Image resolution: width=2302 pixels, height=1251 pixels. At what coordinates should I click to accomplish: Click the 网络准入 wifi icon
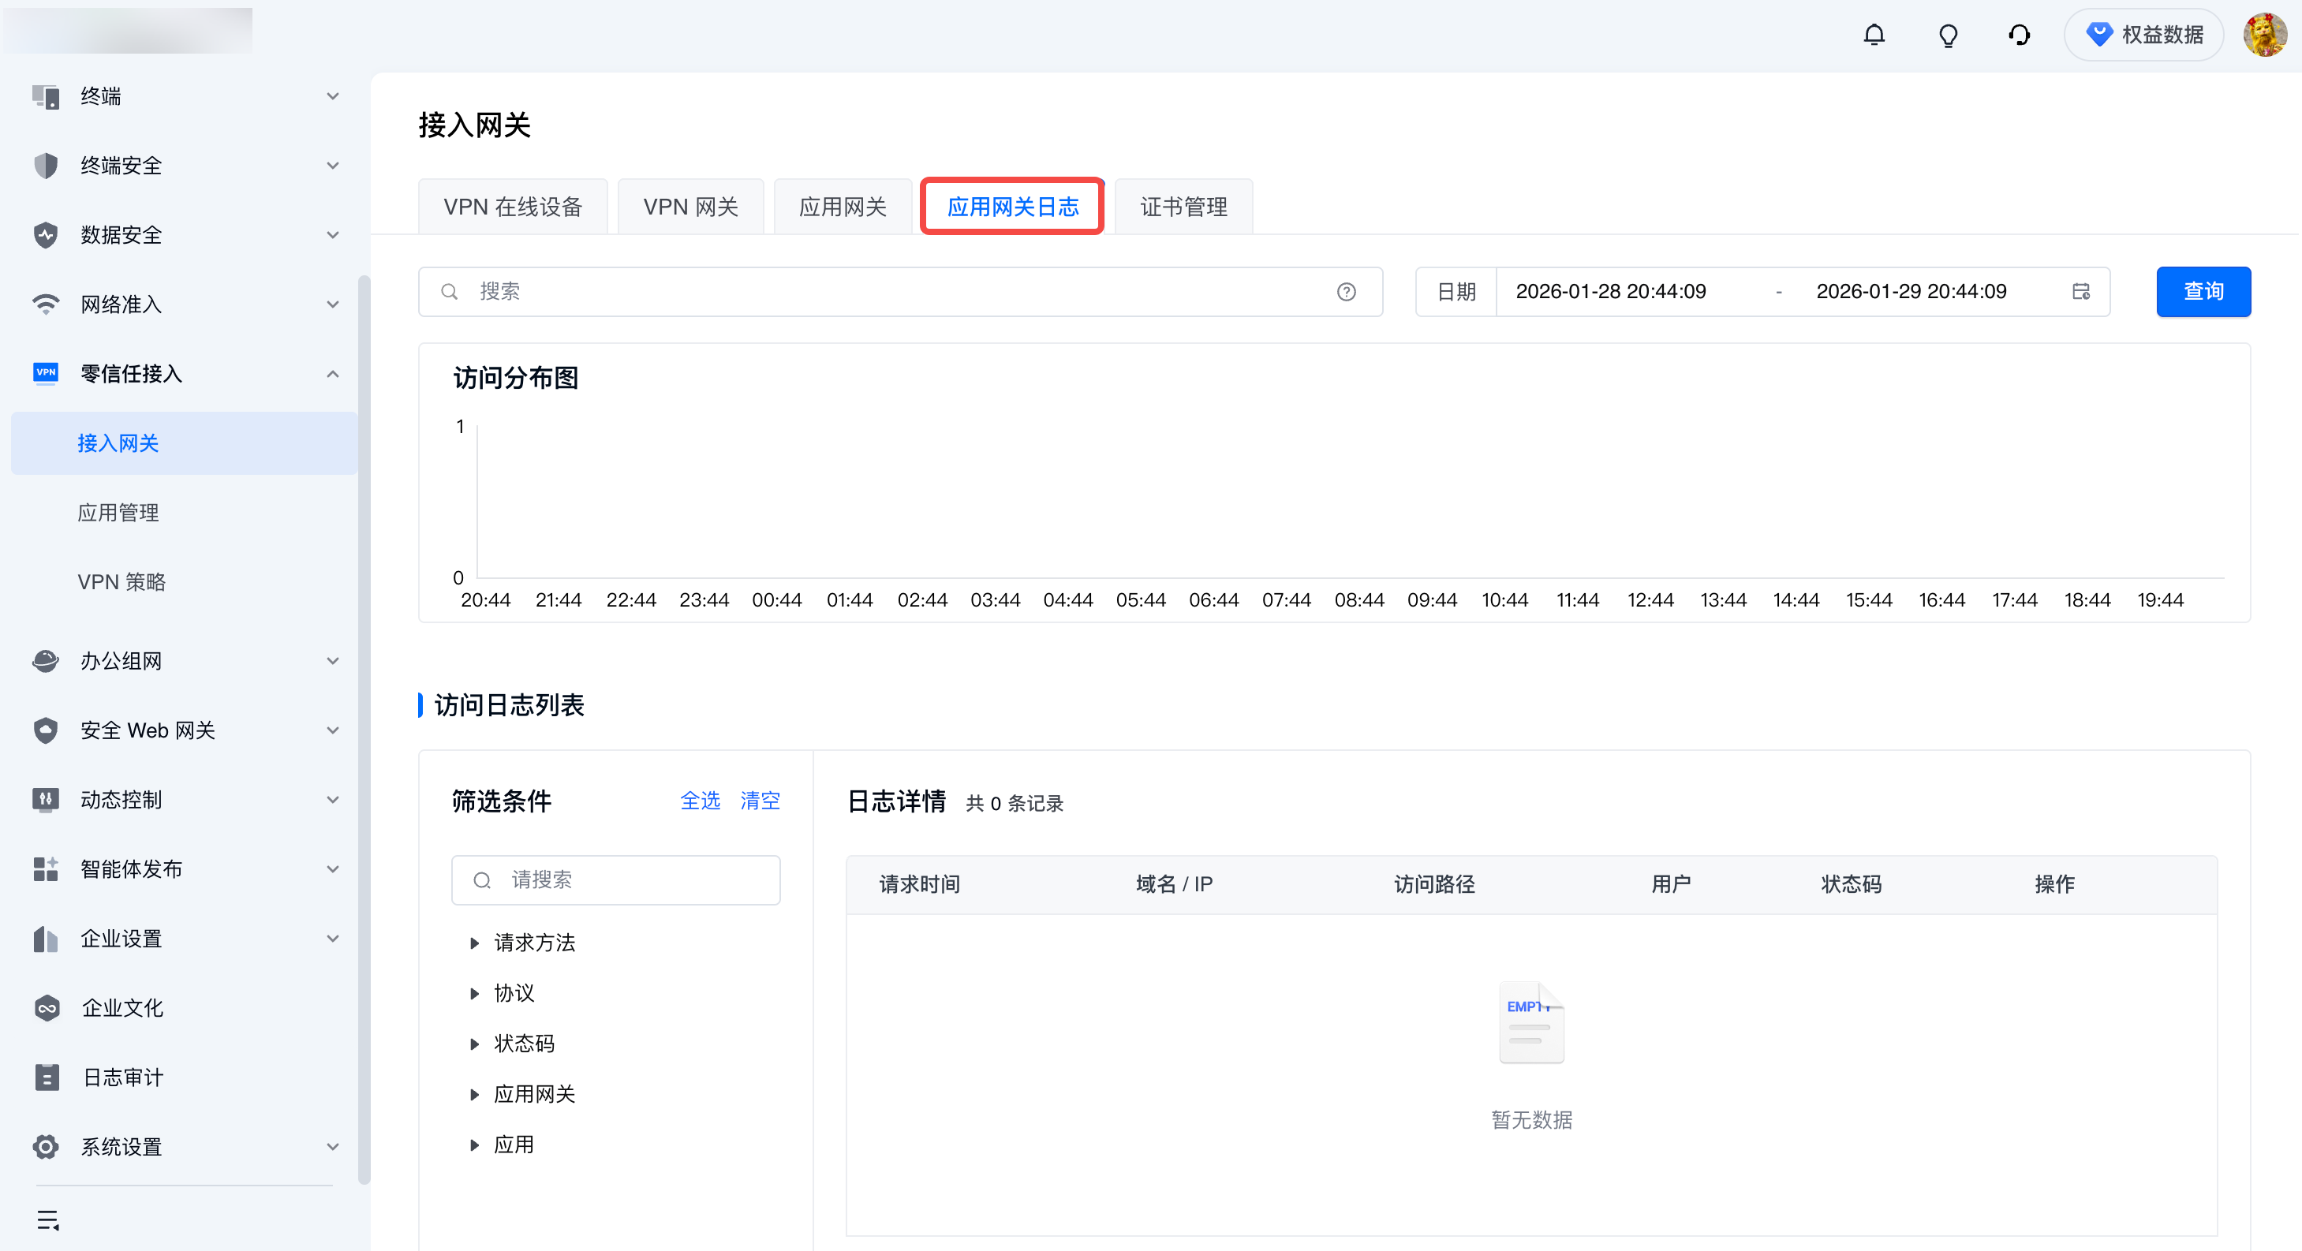click(46, 304)
